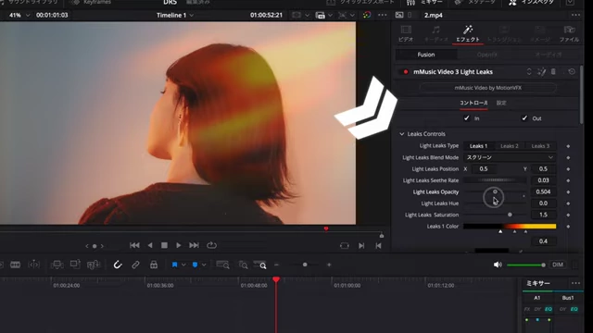Screen dimensions: 593x333
Task: Switch to the Fusion effects sub-tab
Action: click(x=426, y=55)
